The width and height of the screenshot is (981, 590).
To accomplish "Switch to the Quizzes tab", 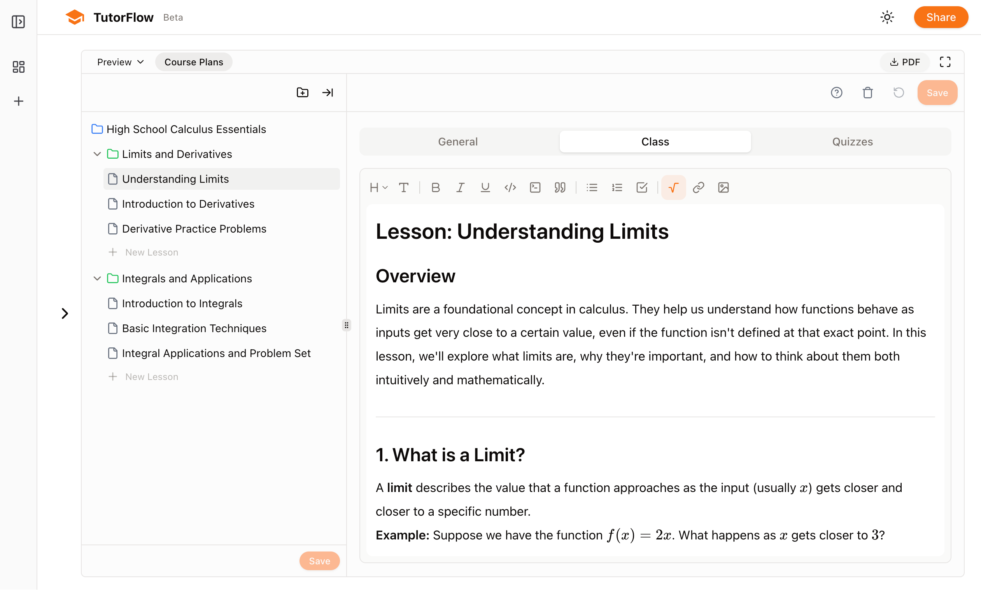I will click(x=852, y=142).
